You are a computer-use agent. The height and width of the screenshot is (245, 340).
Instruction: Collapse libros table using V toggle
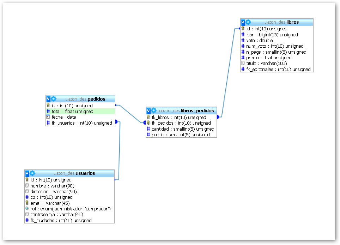click(x=243, y=22)
